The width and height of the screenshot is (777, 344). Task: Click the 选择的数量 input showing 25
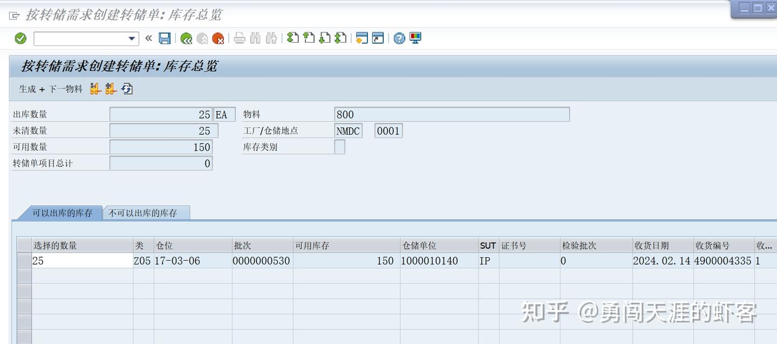pos(81,261)
